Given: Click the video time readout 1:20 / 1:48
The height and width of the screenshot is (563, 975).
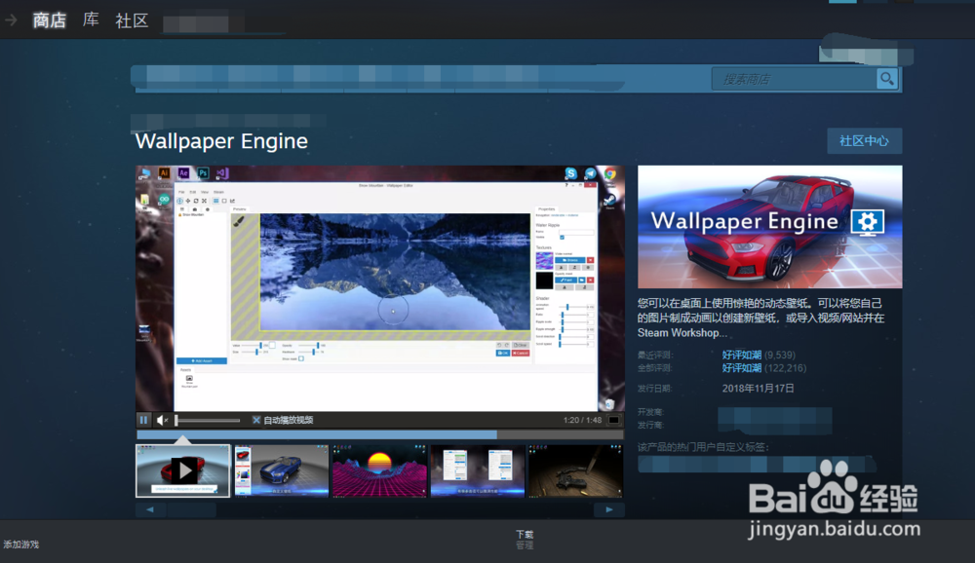Looking at the screenshot, I should (x=583, y=420).
